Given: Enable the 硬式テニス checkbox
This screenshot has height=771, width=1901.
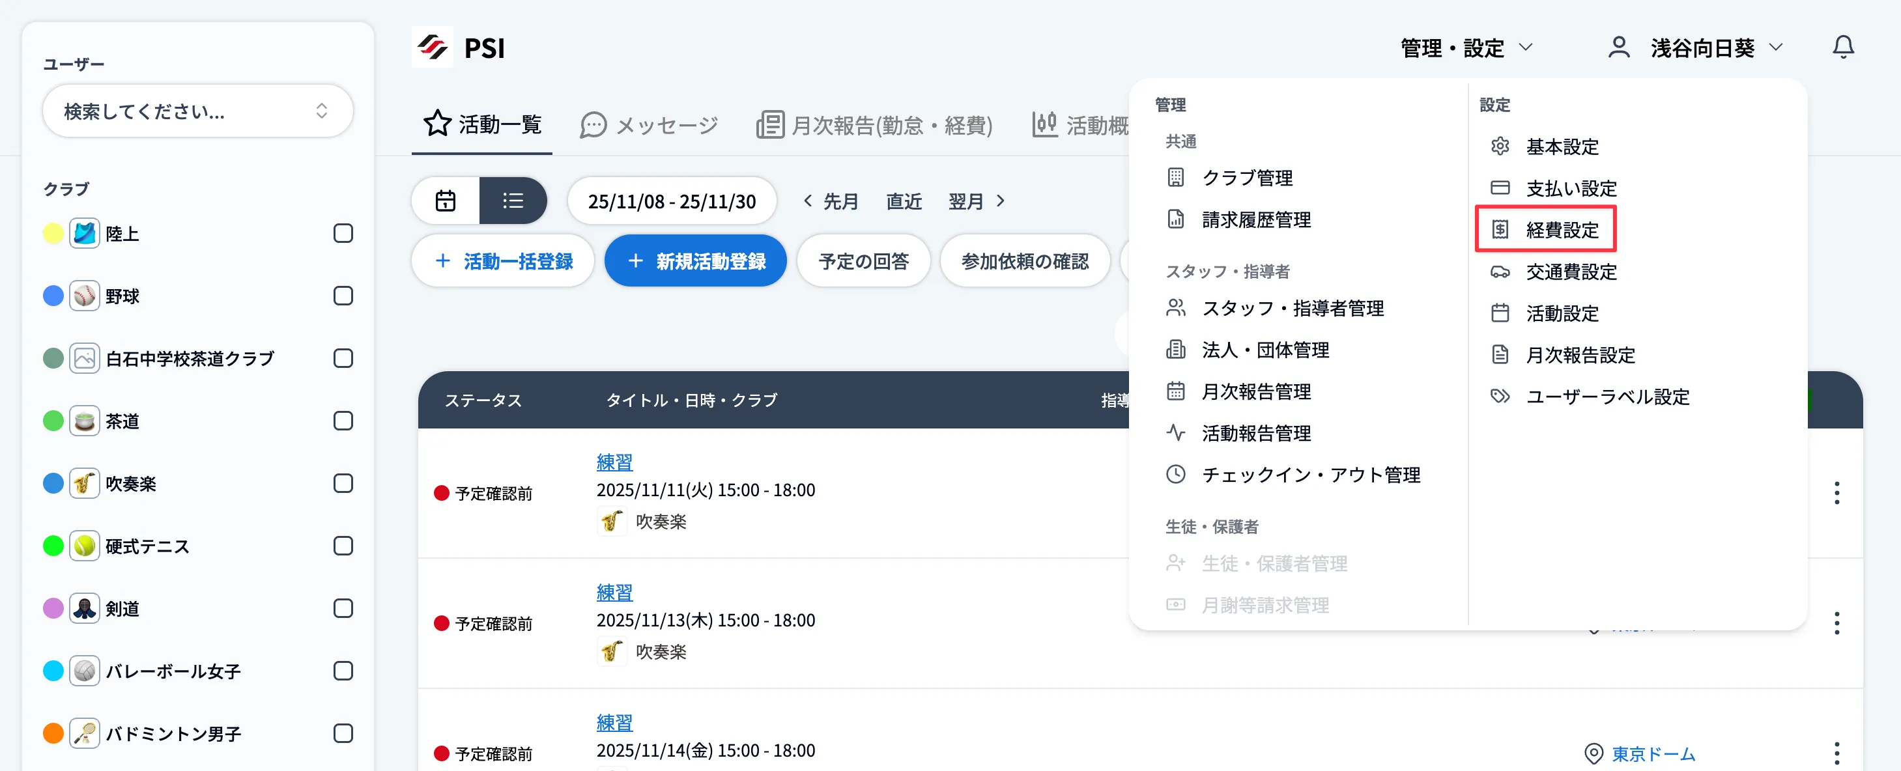Looking at the screenshot, I should tap(343, 546).
